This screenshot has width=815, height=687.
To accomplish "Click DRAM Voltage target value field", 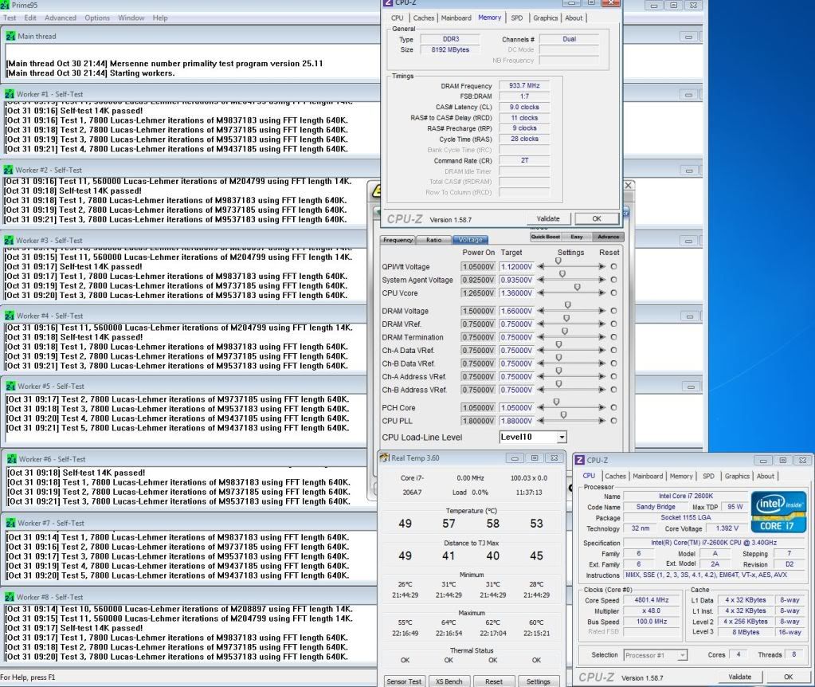I will [517, 311].
